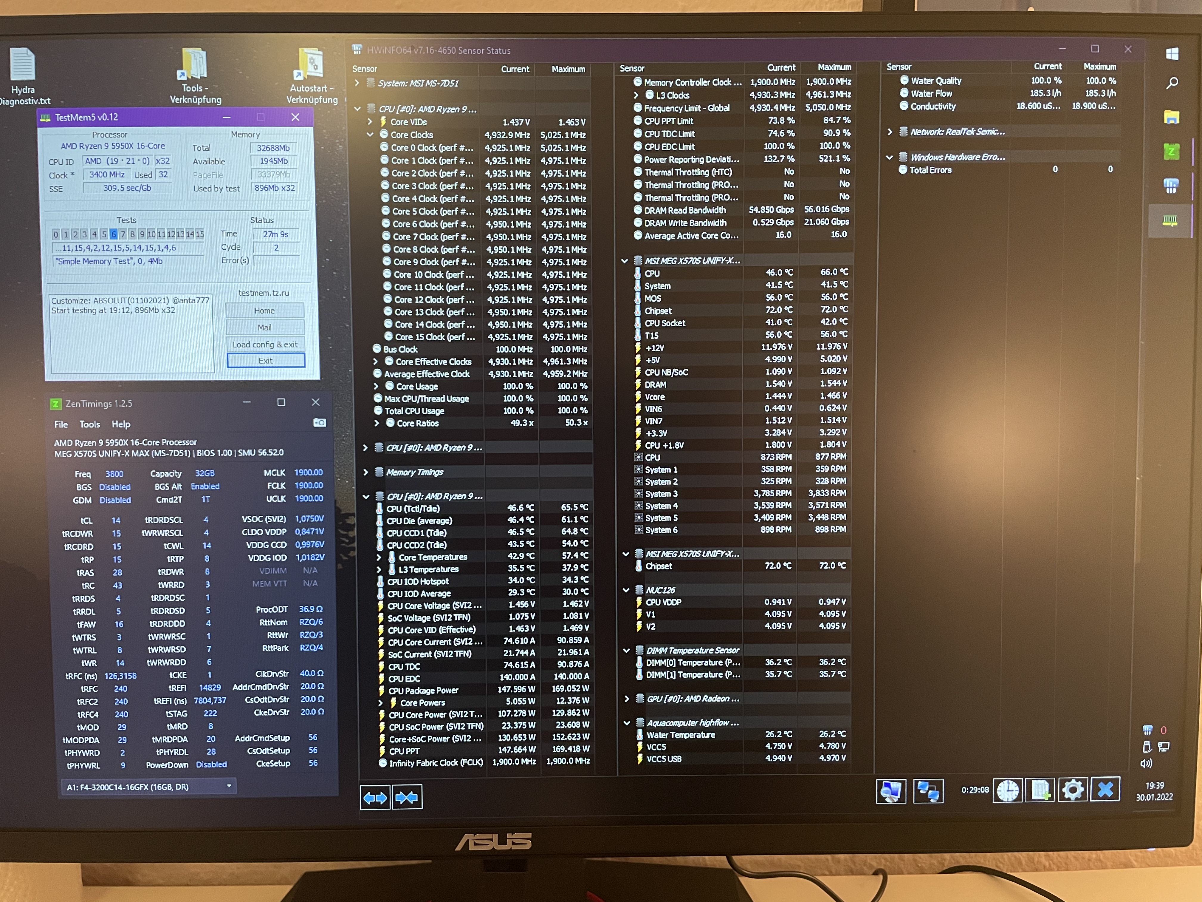Open the Autostart - Verknüpfung folder shortcut
This screenshot has height=902, width=1202.
tap(312, 76)
